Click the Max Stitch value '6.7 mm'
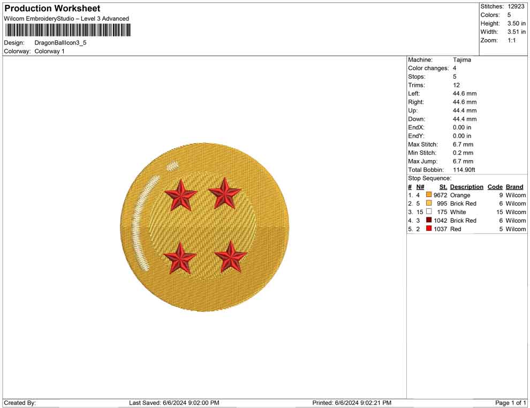 463,145
